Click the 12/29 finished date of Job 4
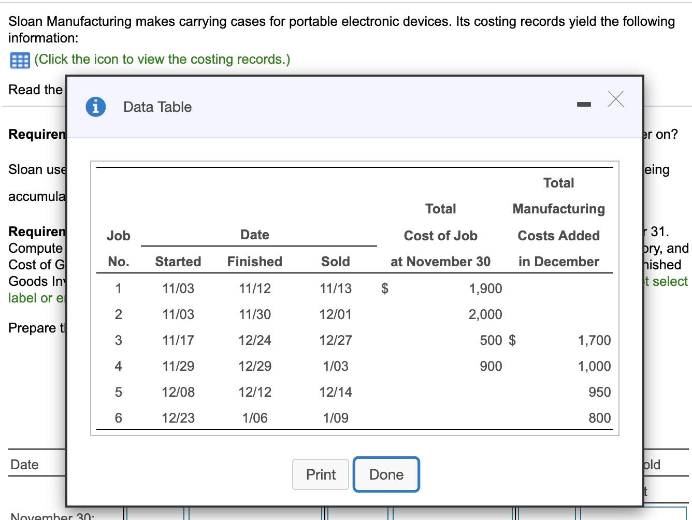Viewport: 692px width, 520px height. tap(255, 366)
